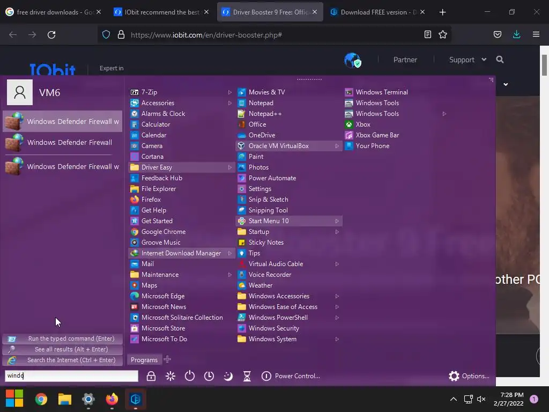Expand second Windows Tools submenu arrow

(x=444, y=114)
